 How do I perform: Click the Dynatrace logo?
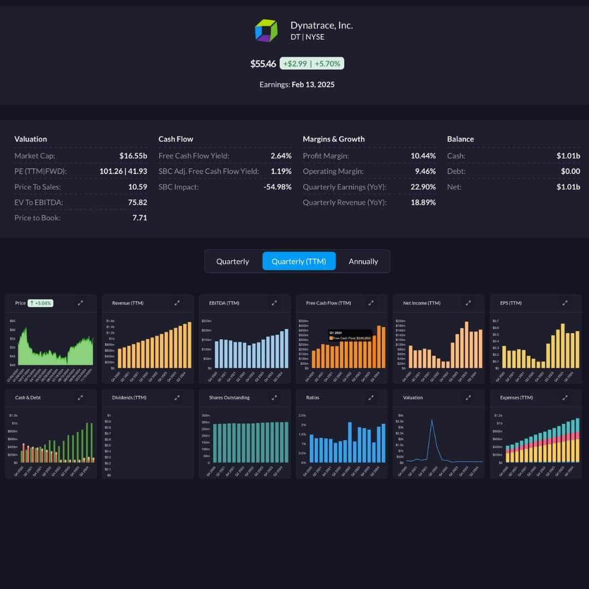[266, 31]
